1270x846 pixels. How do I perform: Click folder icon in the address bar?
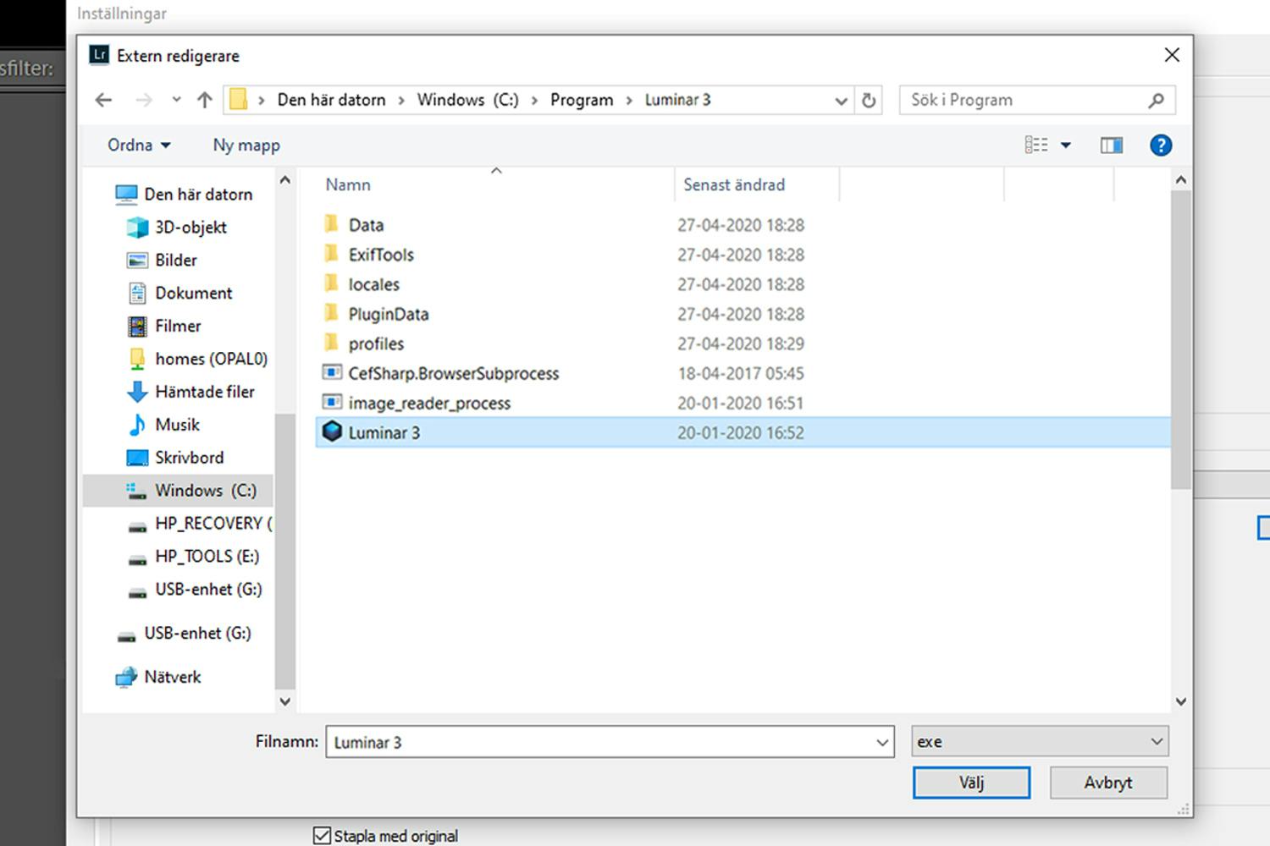239,100
